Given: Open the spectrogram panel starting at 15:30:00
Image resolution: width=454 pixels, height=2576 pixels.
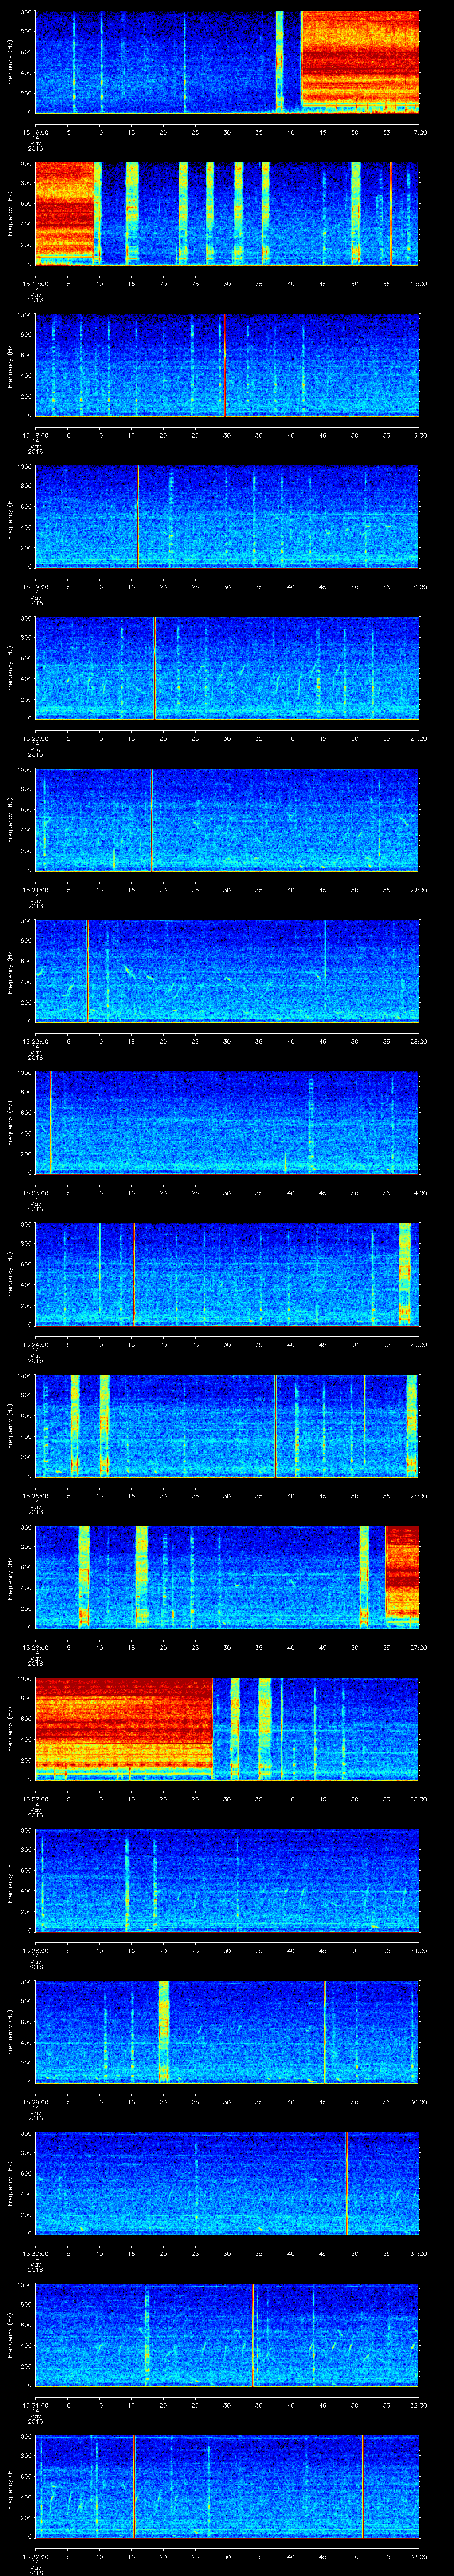Looking at the screenshot, I should tap(227, 2183).
